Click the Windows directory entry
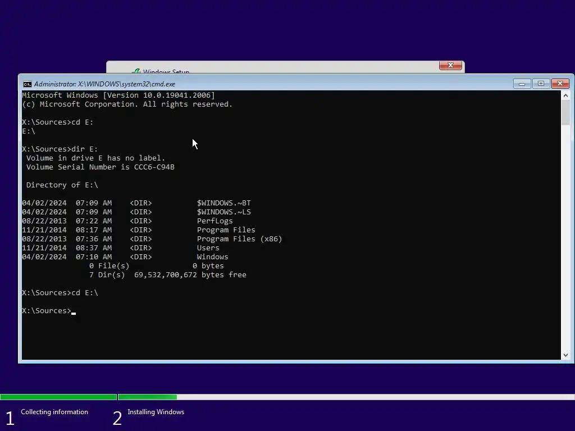 (x=212, y=257)
